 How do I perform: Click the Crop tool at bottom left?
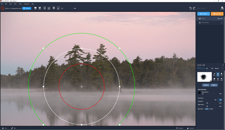pyautogui.click(x=4, y=128)
